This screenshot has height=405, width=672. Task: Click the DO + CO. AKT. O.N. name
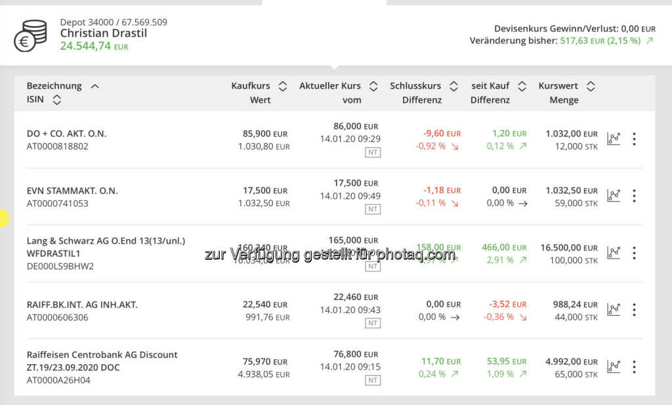coord(66,133)
